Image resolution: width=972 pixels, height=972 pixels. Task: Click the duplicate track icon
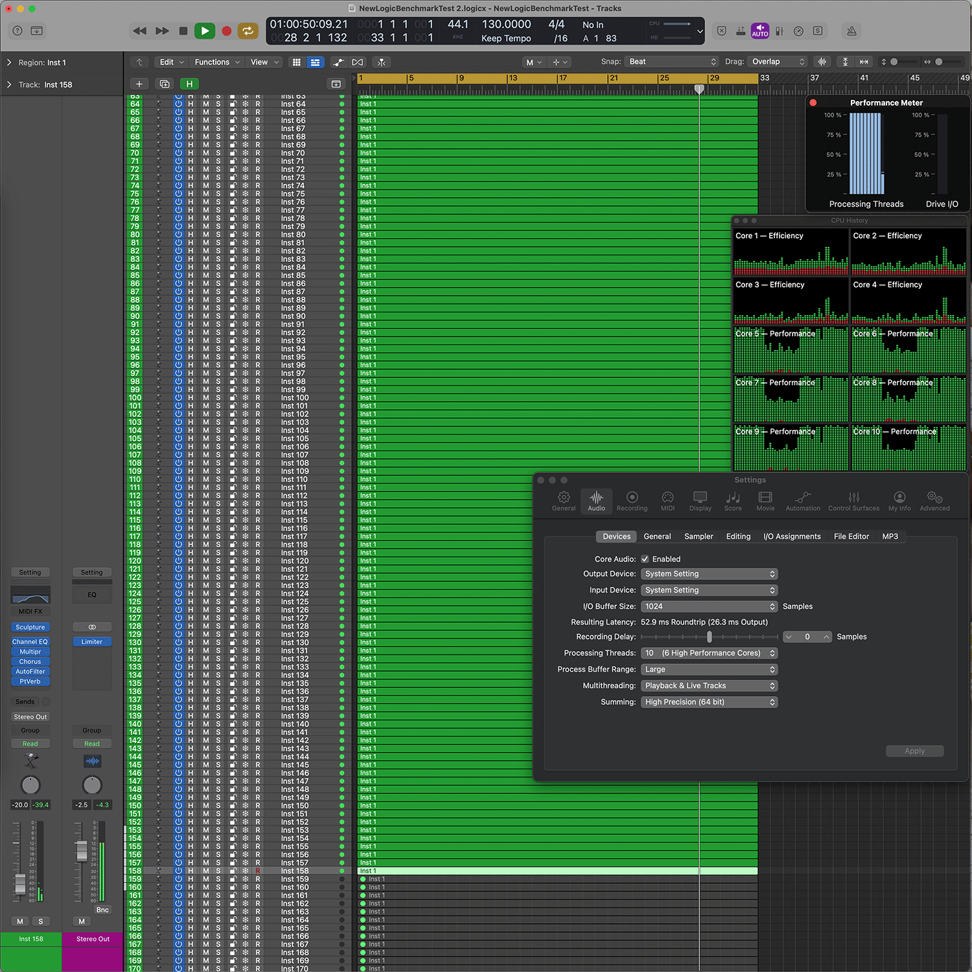coord(165,84)
